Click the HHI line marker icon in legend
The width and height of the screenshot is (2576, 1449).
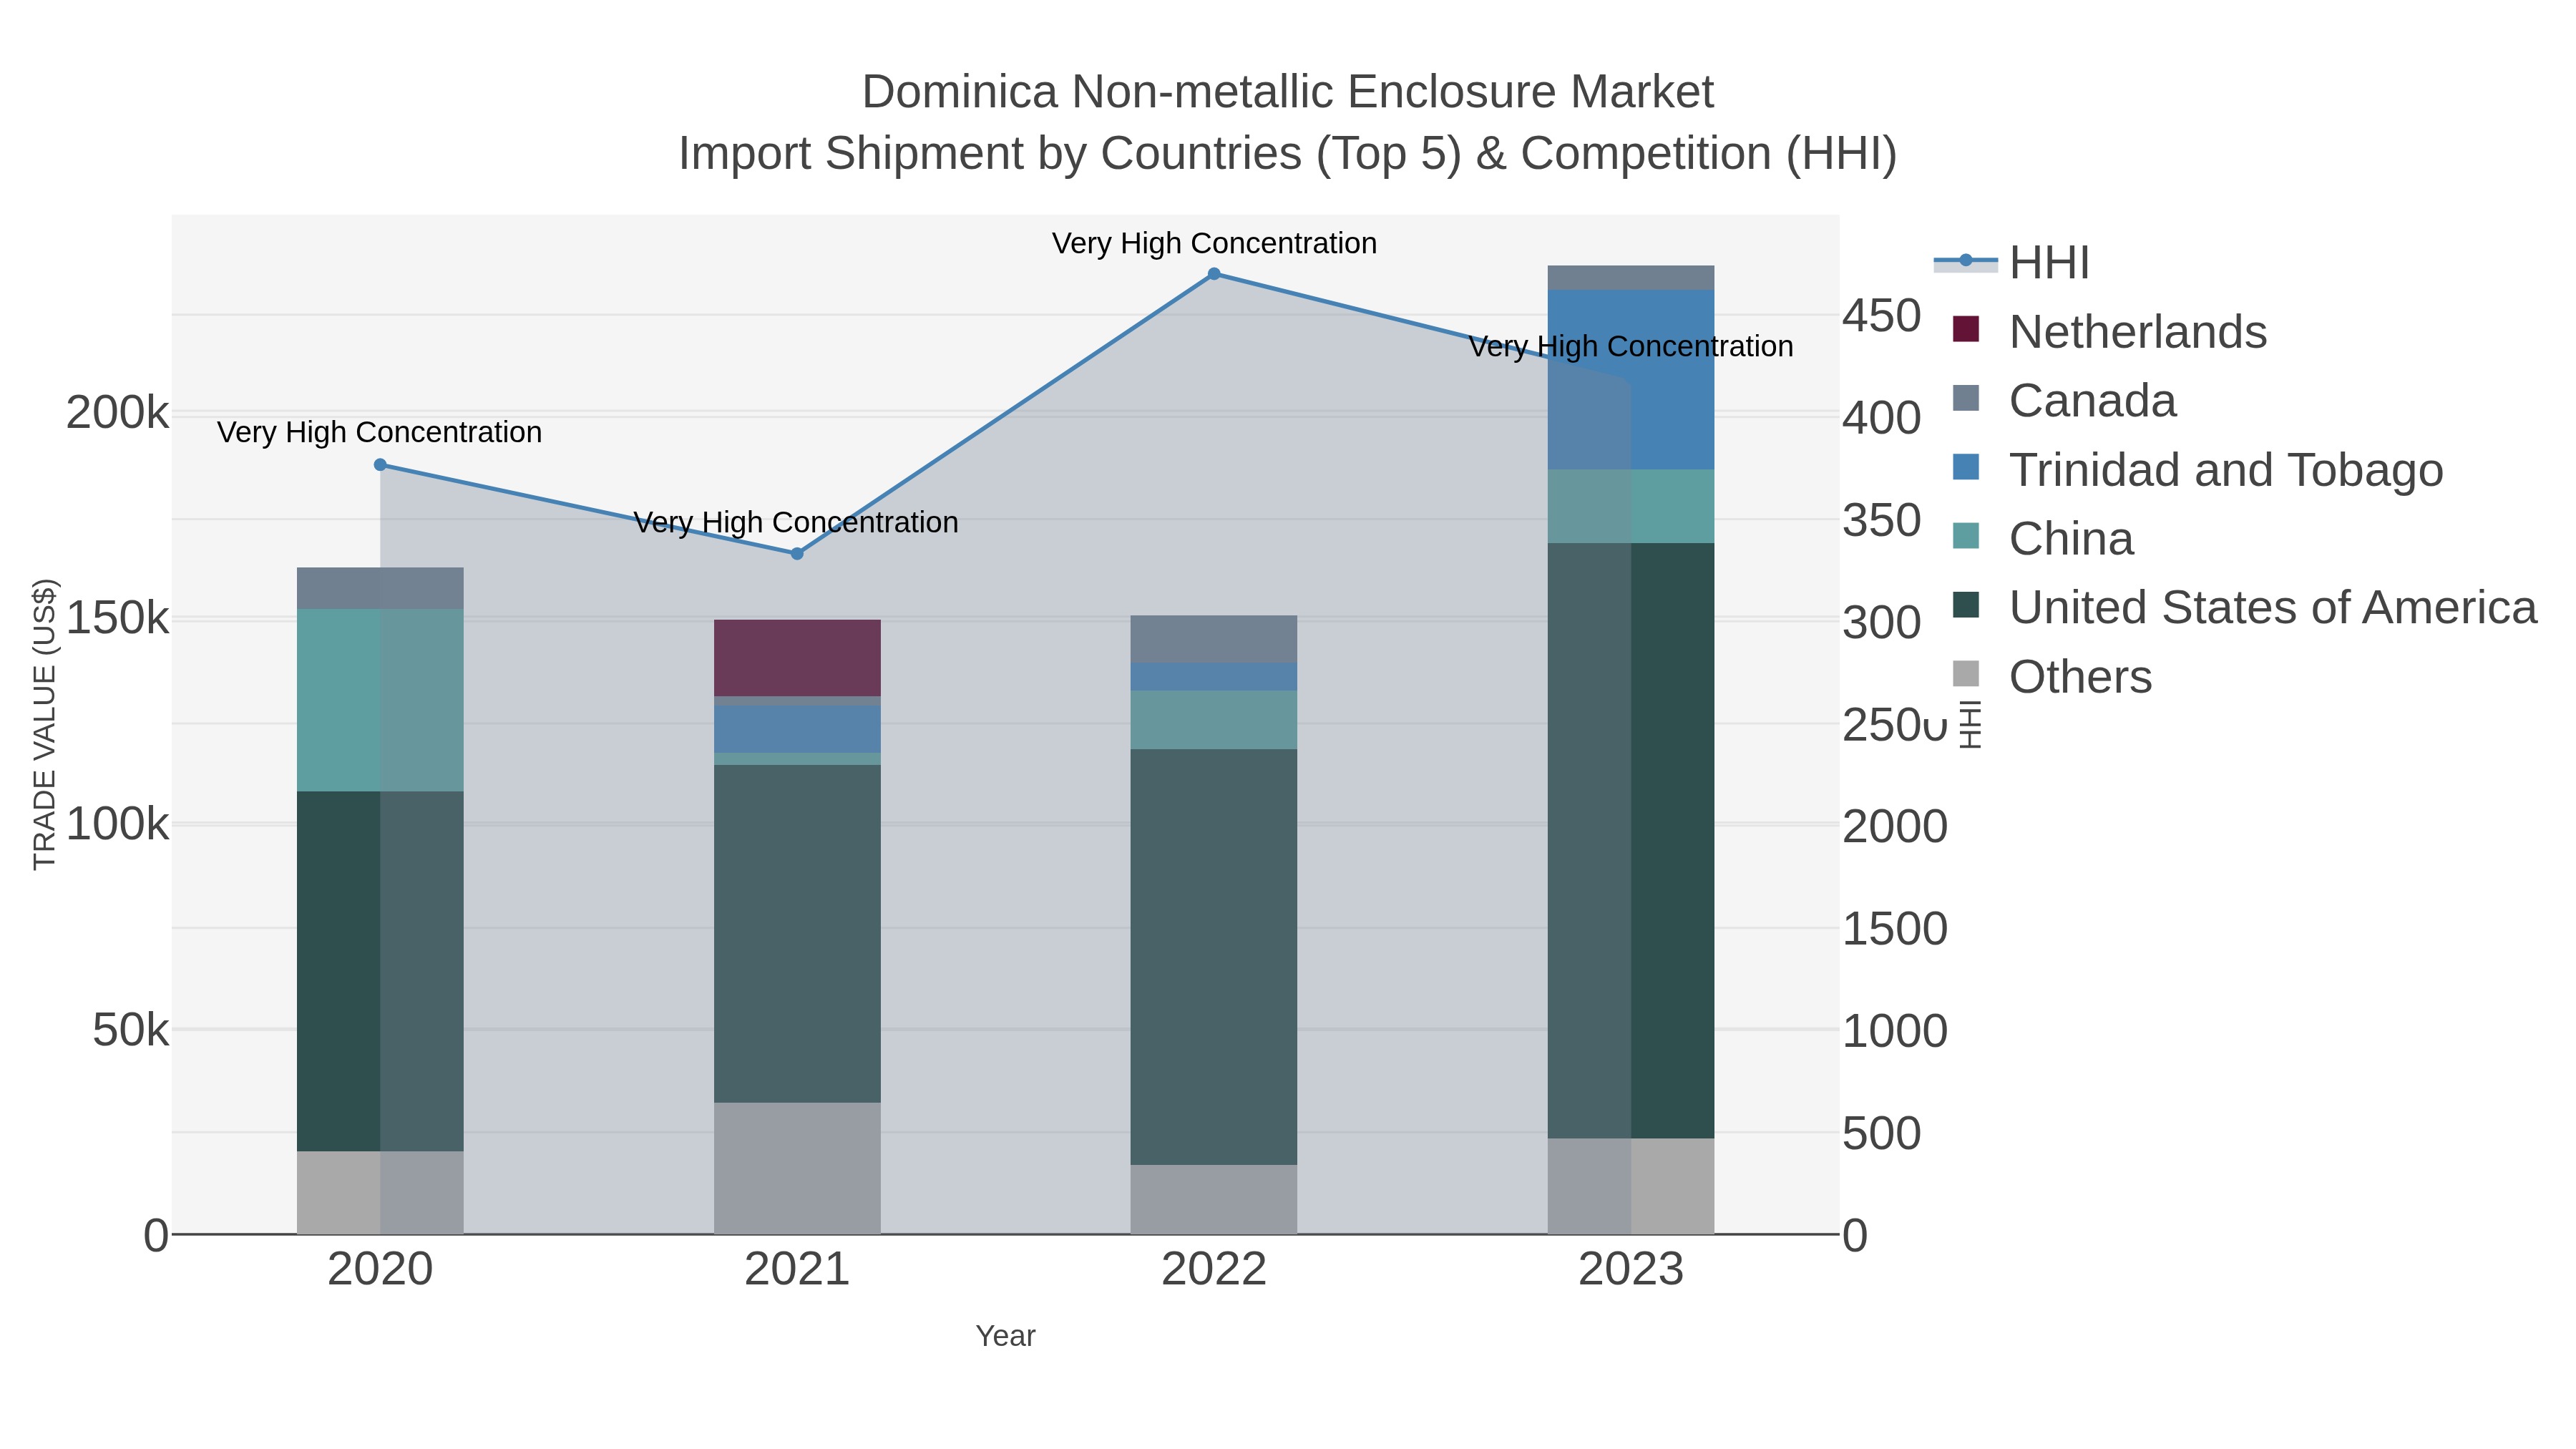pyautogui.click(x=1966, y=261)
